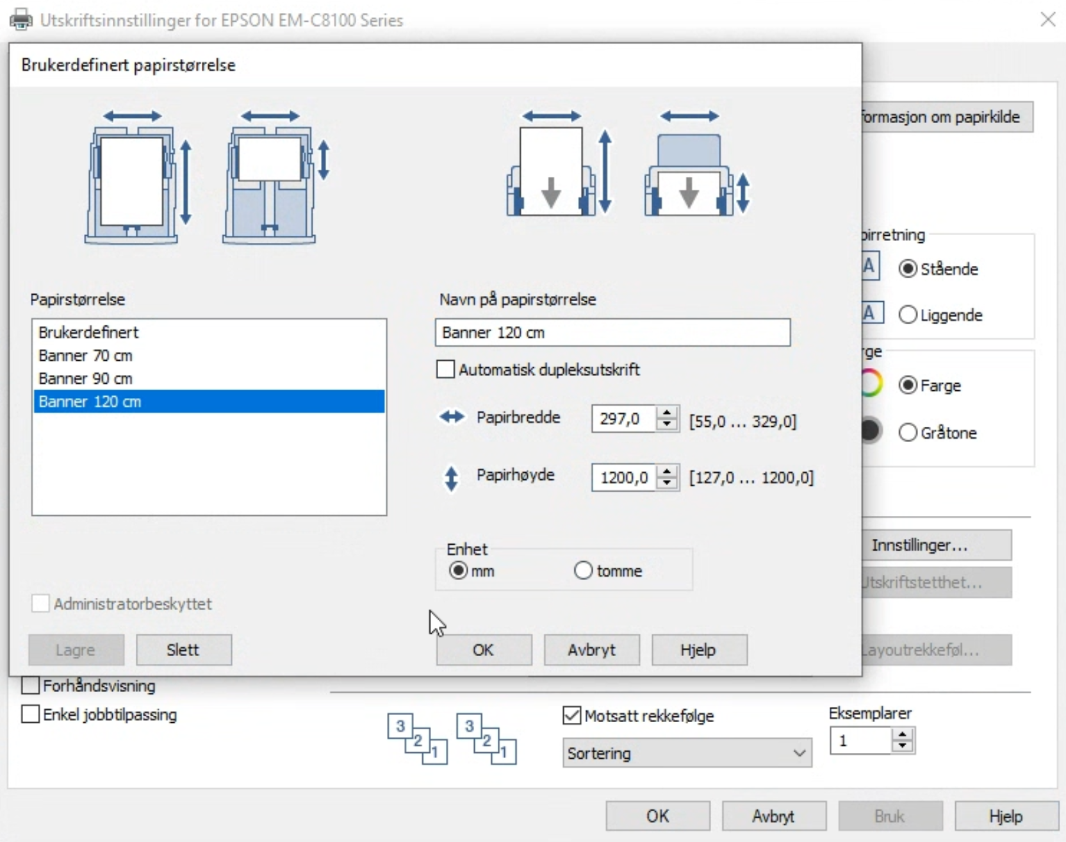Click the paper source information button
Image resolution: width=1066 pixels, height=842 pixels.
point(947,117)
